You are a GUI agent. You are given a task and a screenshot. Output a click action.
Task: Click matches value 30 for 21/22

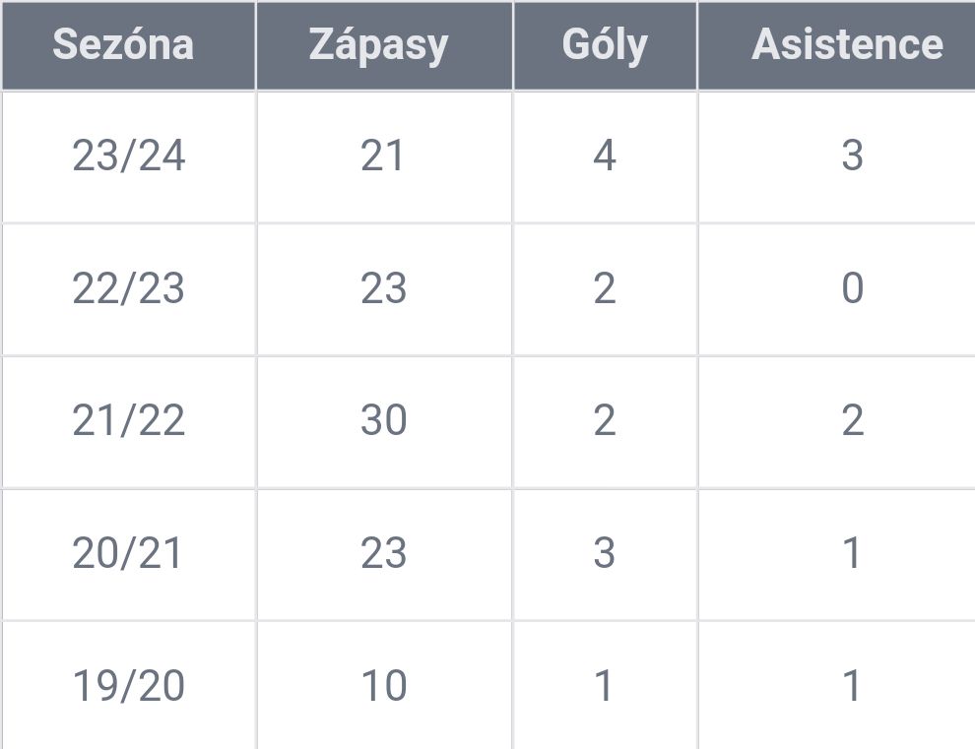coord(384,421)
